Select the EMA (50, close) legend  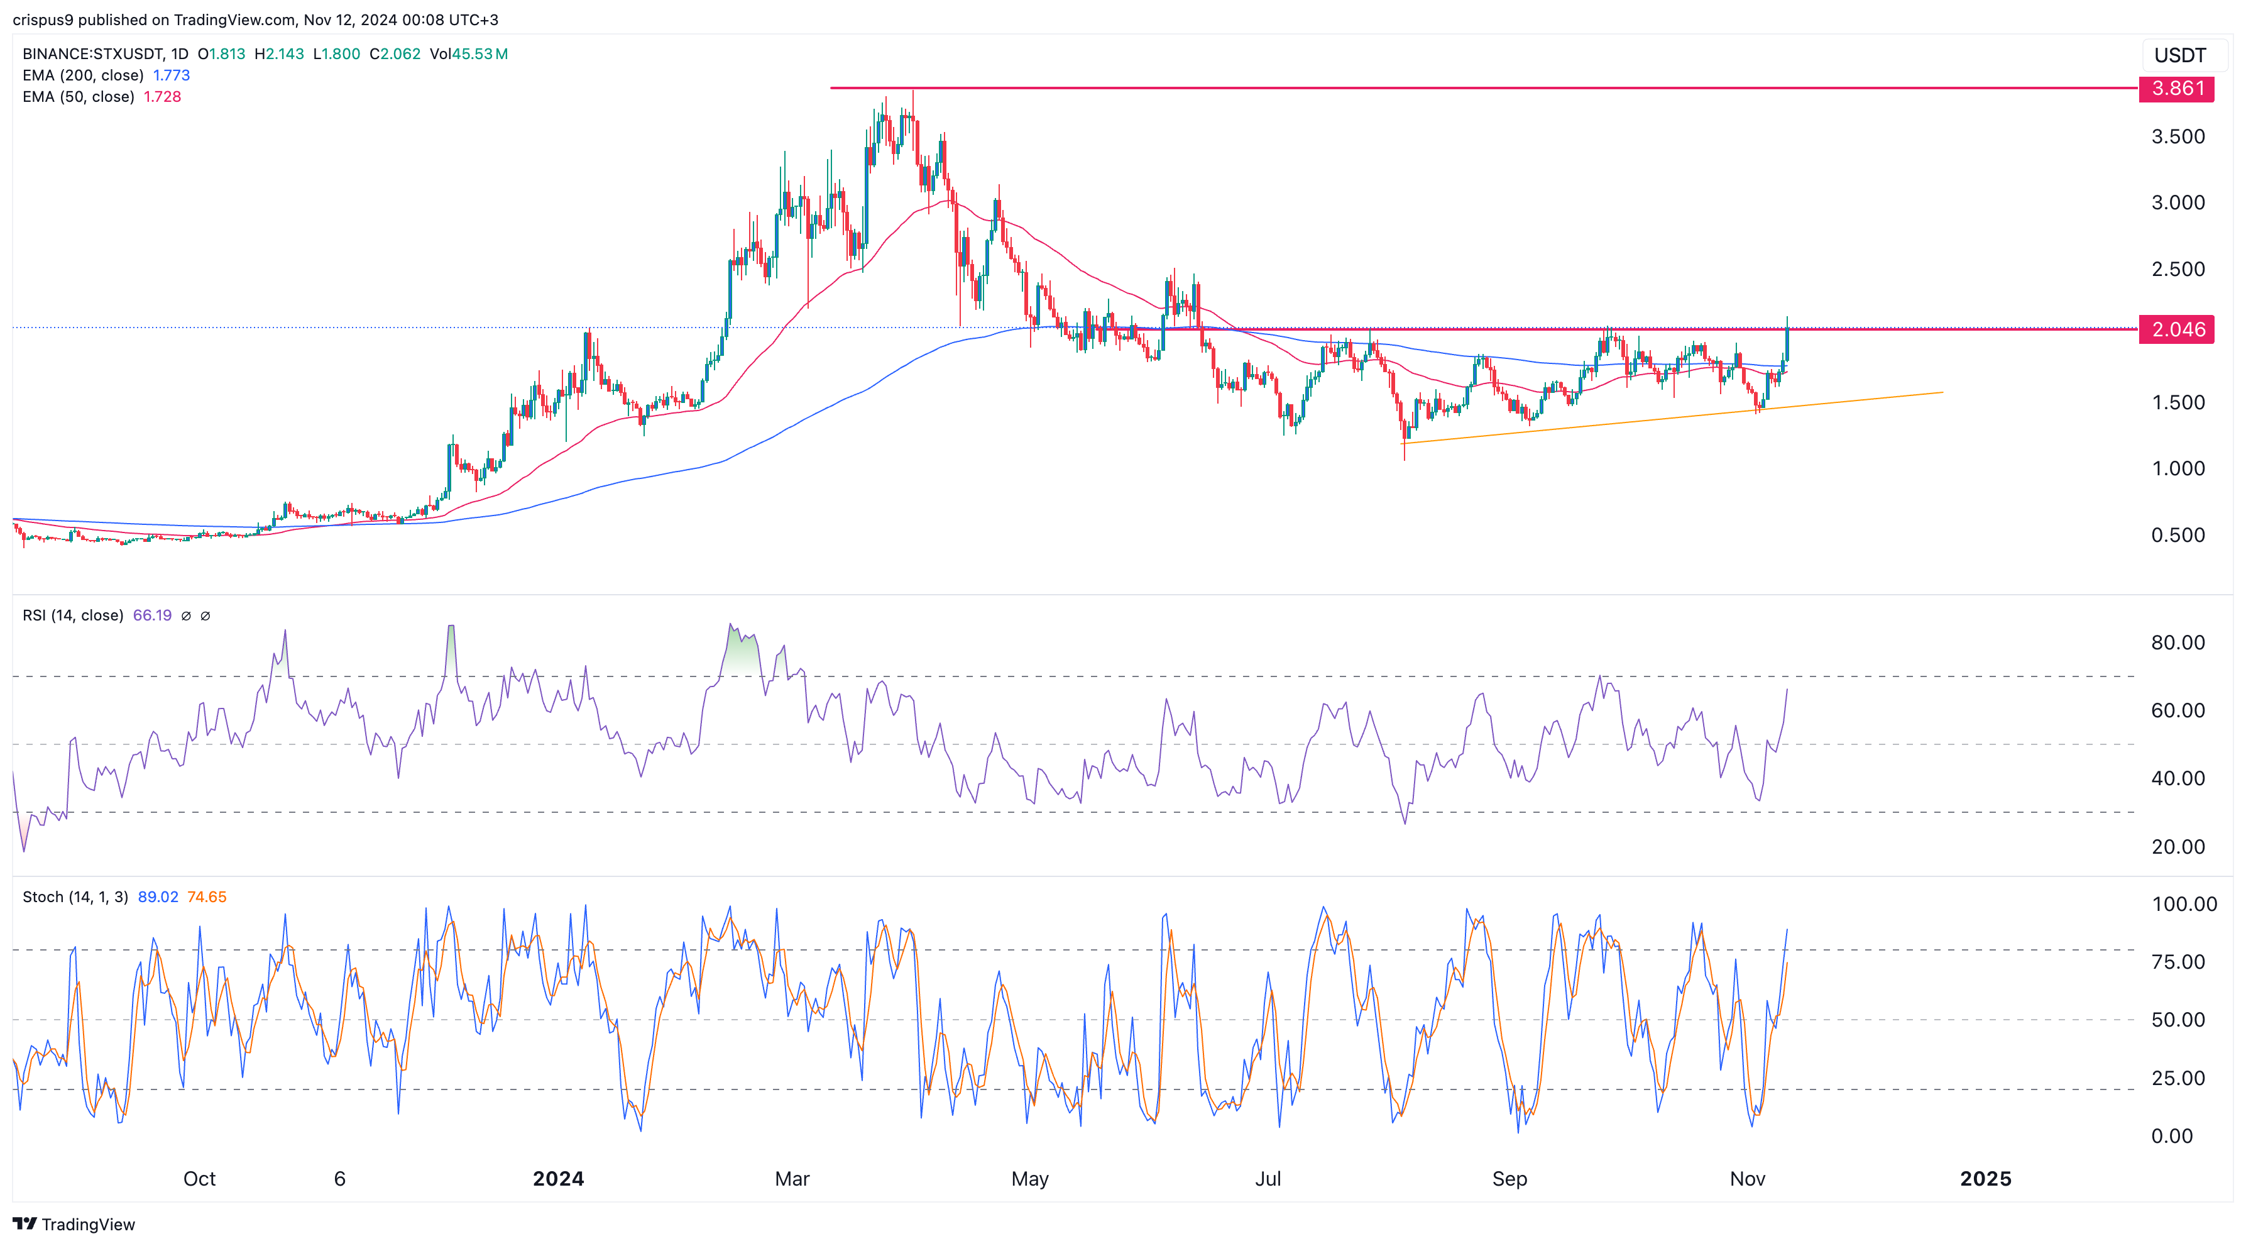pos(79,97)
